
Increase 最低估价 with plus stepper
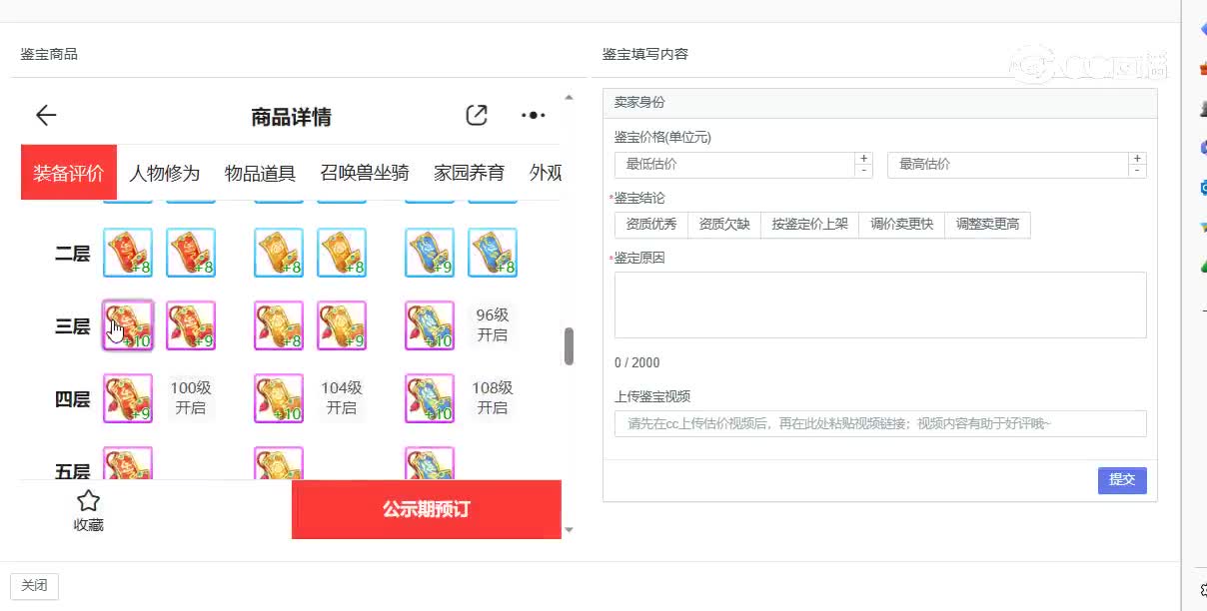click(864, 158)
